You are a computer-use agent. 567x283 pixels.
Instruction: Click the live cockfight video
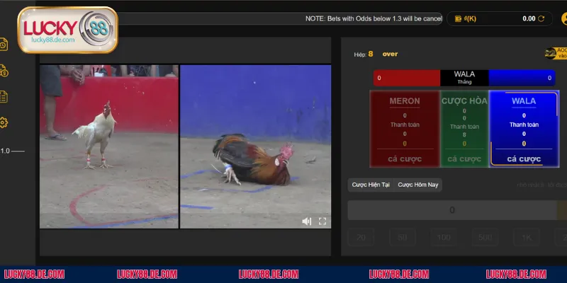[185, 146]
